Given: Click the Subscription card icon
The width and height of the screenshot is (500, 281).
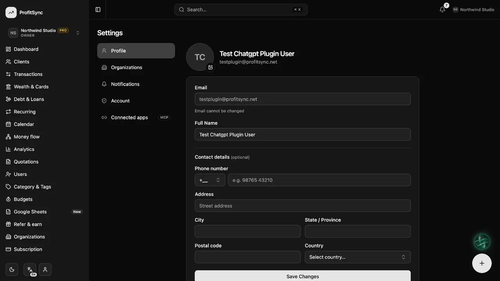Looking at the screenshot, I should pos(8,249).
